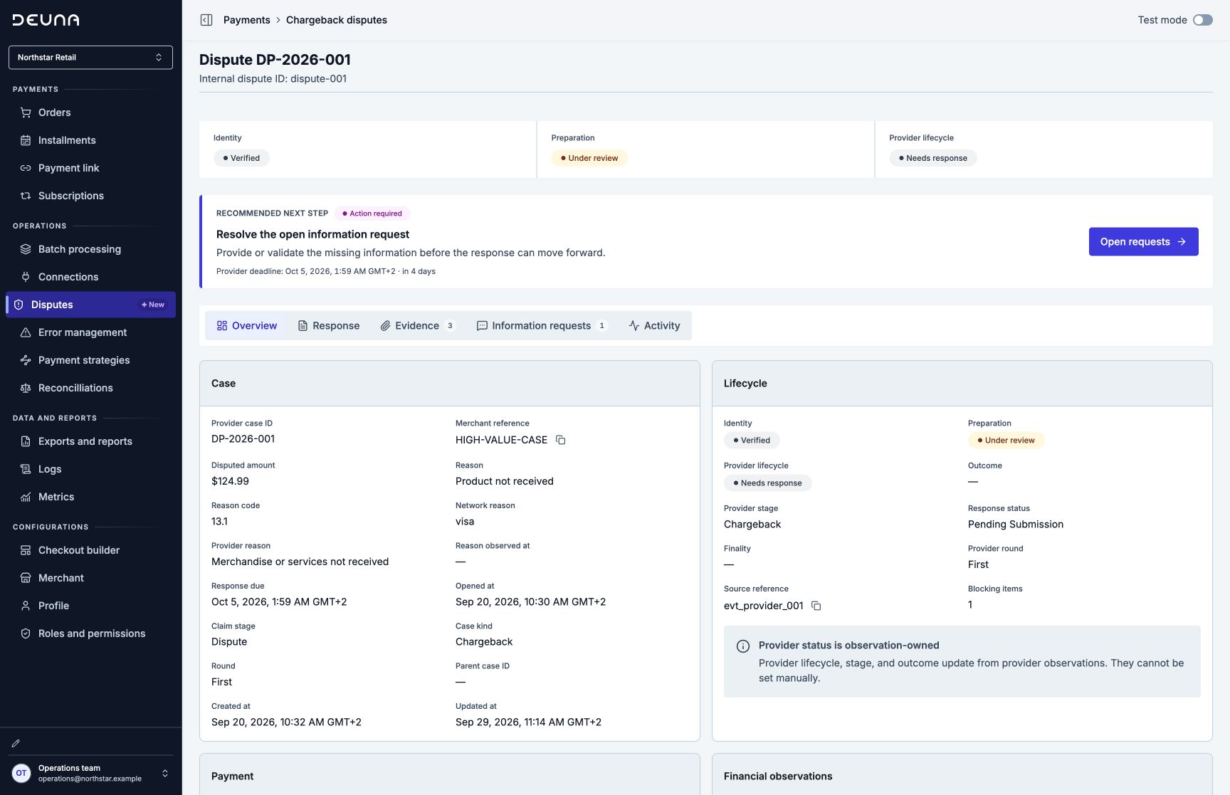Click the Under review badge in Preparation summary
This screenshot has height=795, width=1230.
pyautogui.click(x=589, y=158)
